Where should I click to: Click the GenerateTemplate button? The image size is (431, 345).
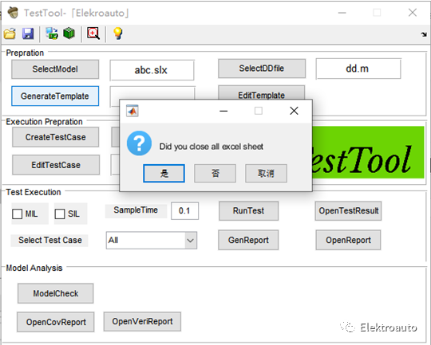pos(55,96)
